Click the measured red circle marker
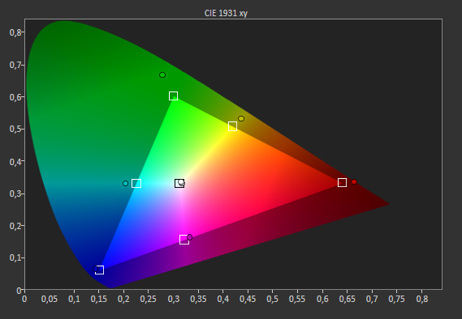The image size is (462, 319). click(x=354, y=182)
